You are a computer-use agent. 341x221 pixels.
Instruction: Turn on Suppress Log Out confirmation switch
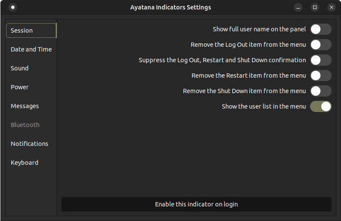click(x=320, y=60)
